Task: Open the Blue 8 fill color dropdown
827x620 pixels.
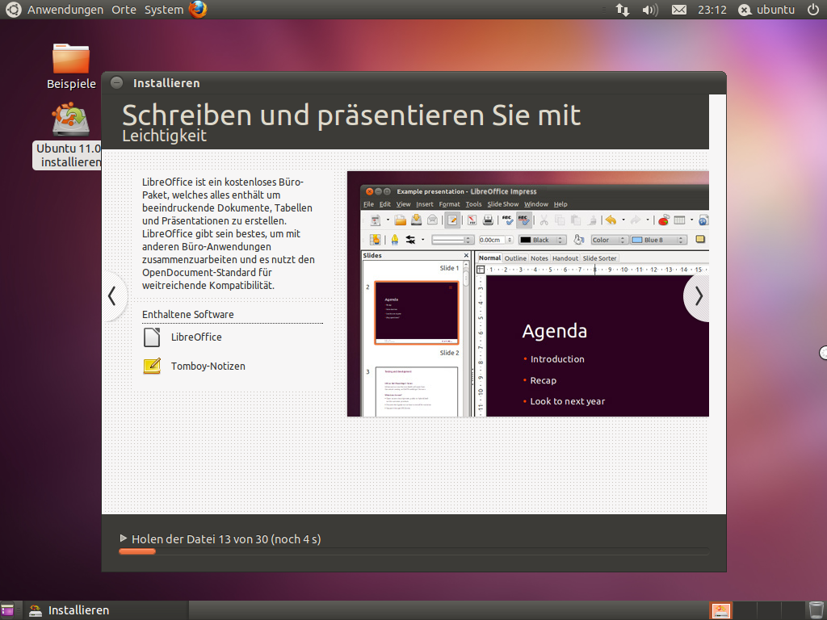Action: pos(681,240)
